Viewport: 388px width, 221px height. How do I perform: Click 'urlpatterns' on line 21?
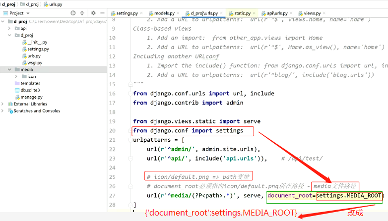[152, 140]
